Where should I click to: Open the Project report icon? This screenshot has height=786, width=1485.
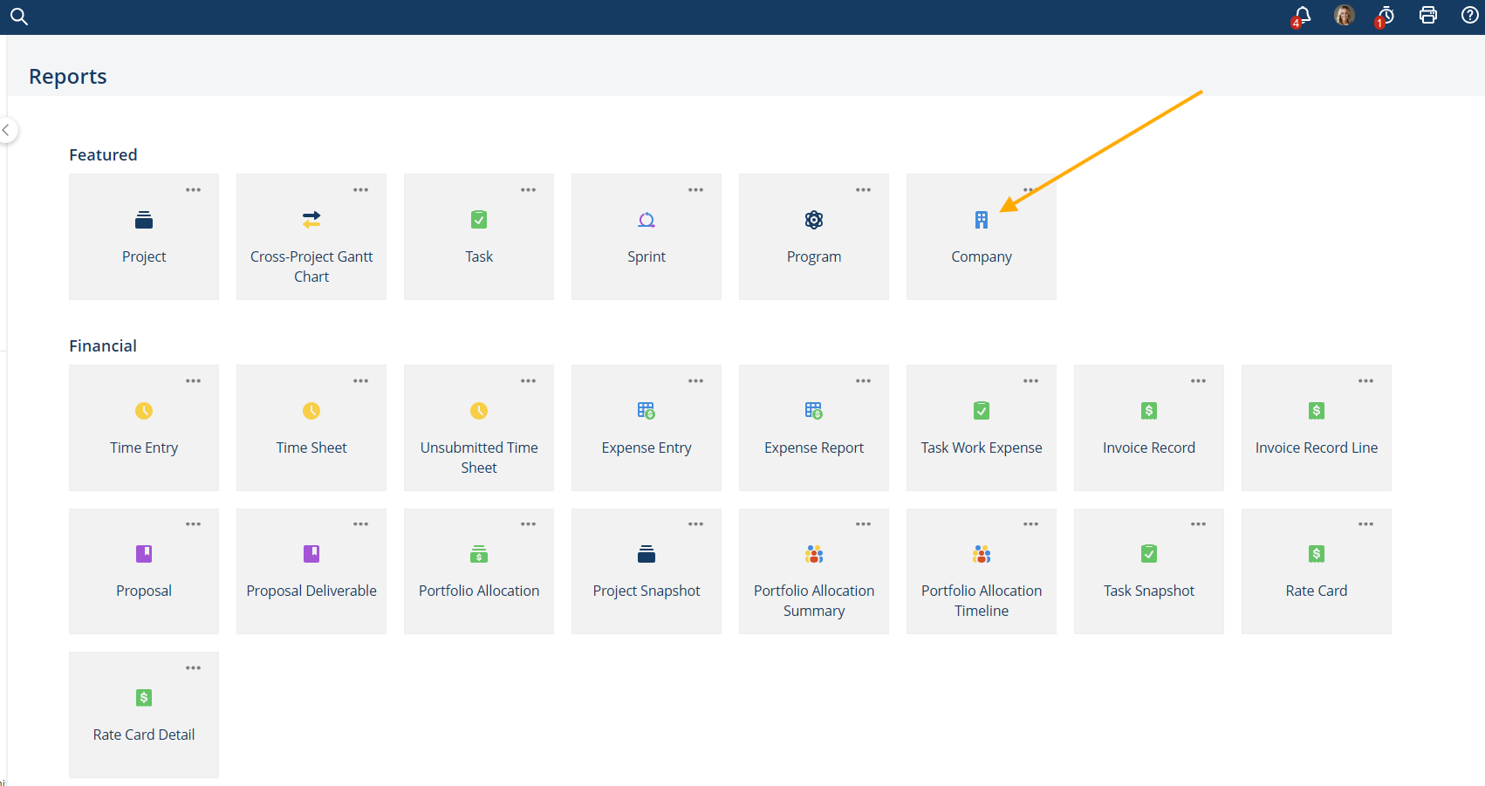[x=144, y=220]
